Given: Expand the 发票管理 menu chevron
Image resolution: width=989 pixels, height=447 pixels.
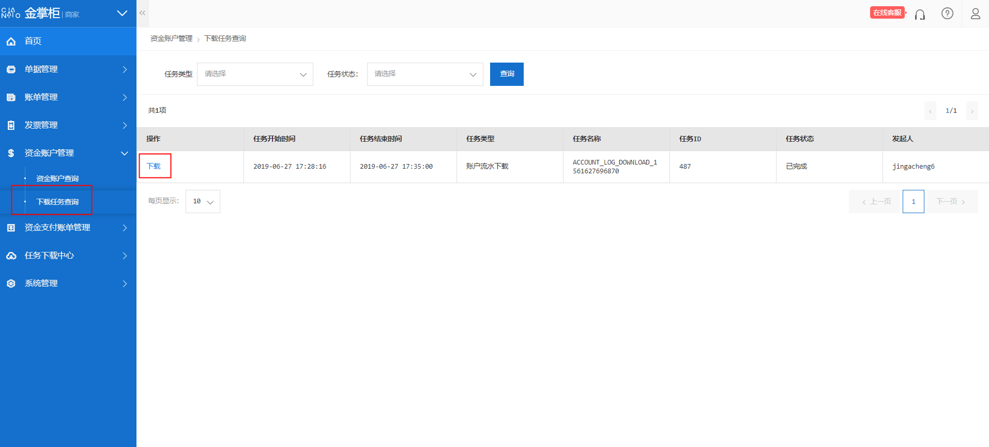Looking at the screenshot, I should click(125, 125).
